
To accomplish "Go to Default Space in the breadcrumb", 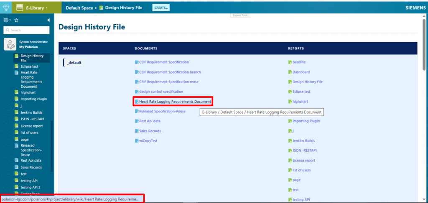I will point(79,8).
